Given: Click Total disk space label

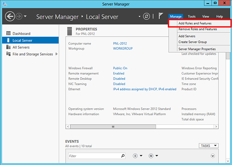Looking at the screenshot, I should click(192, 120).
